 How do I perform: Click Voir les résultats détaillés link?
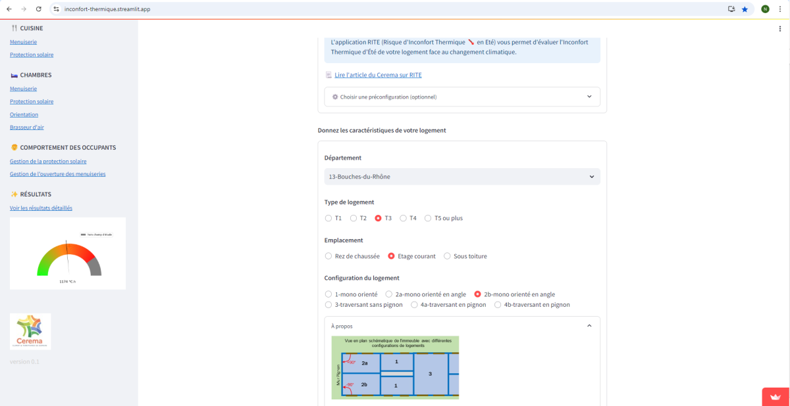[x=41, y=208]
